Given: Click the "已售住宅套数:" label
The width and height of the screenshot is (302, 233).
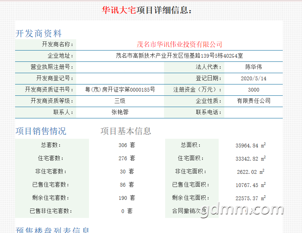Looking at the screenshot, I should point(51,185).
